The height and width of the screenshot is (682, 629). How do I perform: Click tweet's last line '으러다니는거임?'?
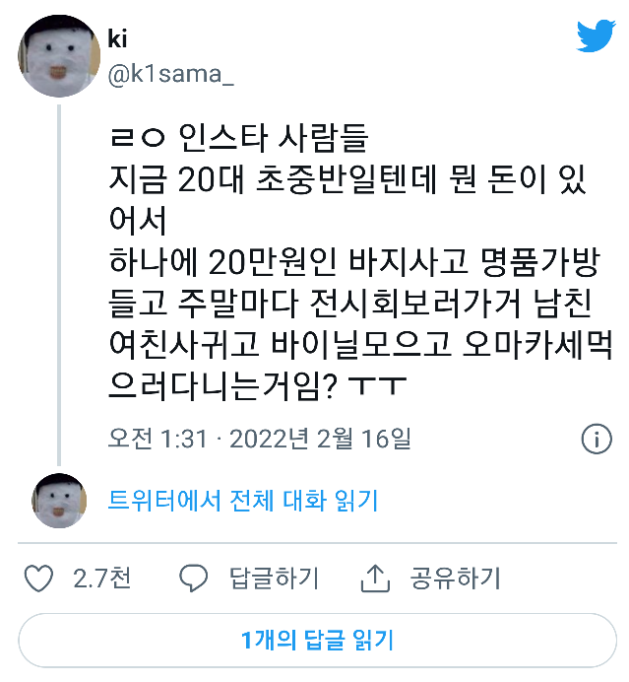[257, 385]
